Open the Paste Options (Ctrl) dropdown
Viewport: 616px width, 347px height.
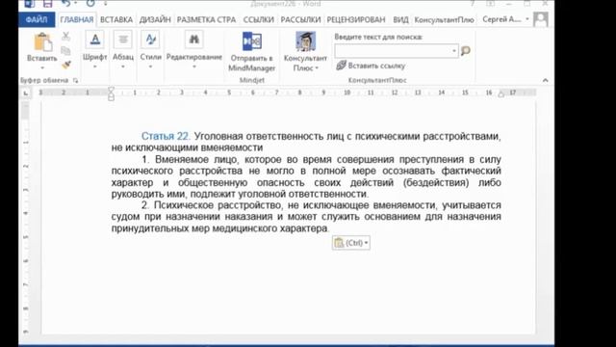350,243
